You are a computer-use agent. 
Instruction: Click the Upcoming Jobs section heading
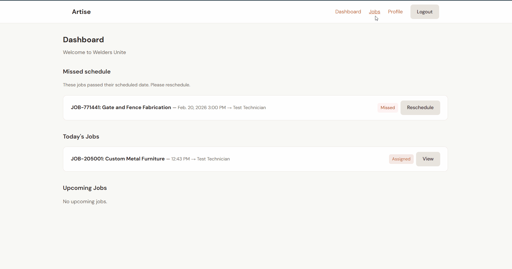[85, 188]
